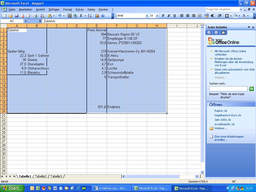Screen dimensions: 256x192
Task: Open the Undo history dropdown arrow
Action: pos(64,16)
